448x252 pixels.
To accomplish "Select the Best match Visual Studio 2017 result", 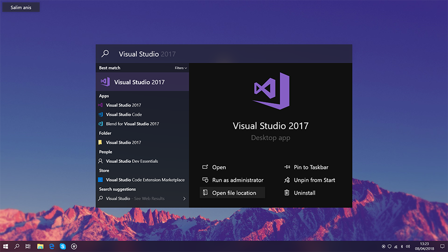I will (x=142, y=82).
